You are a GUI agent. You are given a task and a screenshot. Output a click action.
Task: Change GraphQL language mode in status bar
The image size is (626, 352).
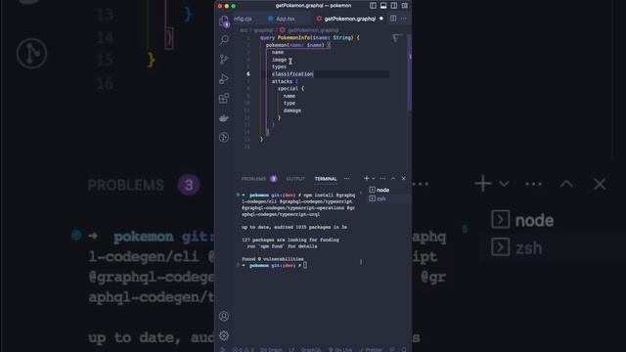(x=311, y=349)
